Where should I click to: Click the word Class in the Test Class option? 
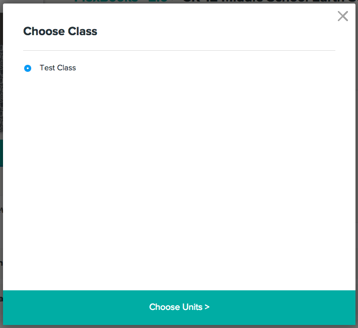(x=67, y=68)
